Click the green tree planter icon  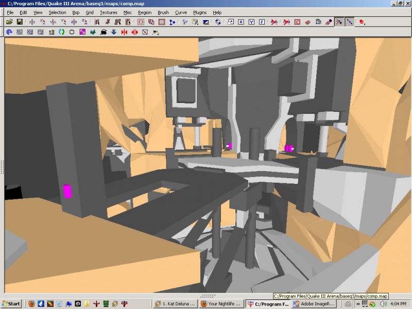[93, 32]
